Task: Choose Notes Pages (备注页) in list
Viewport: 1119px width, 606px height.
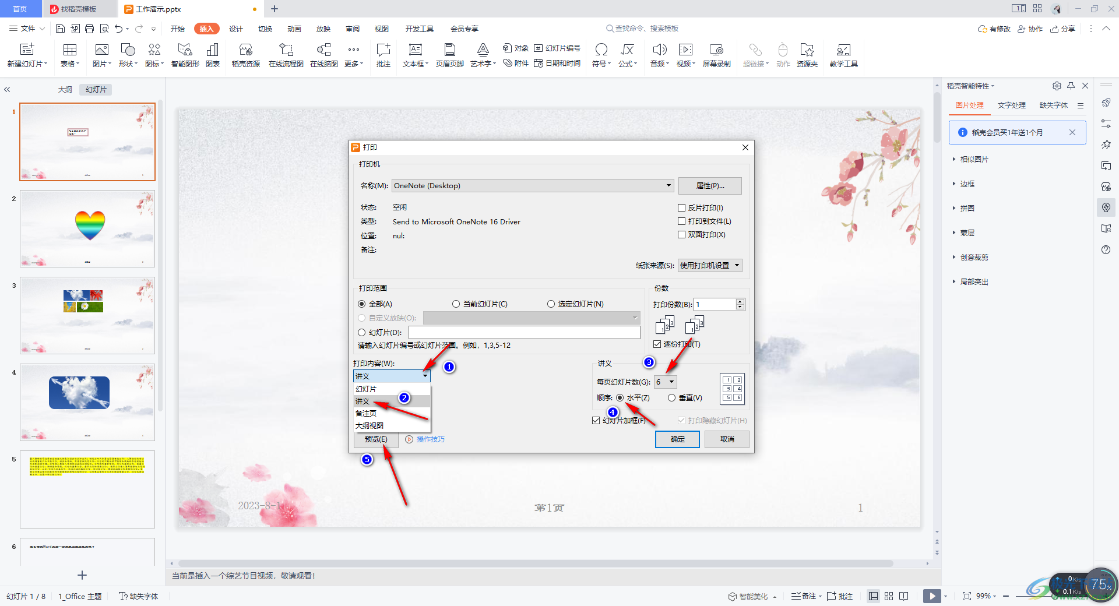Action: point(392,413)
